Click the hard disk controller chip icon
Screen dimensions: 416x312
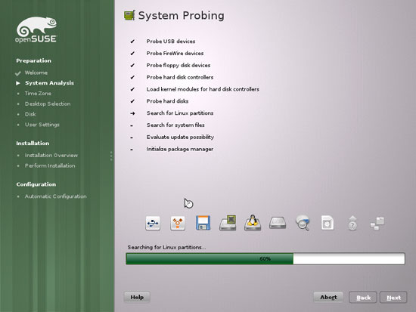coord(228,223)
